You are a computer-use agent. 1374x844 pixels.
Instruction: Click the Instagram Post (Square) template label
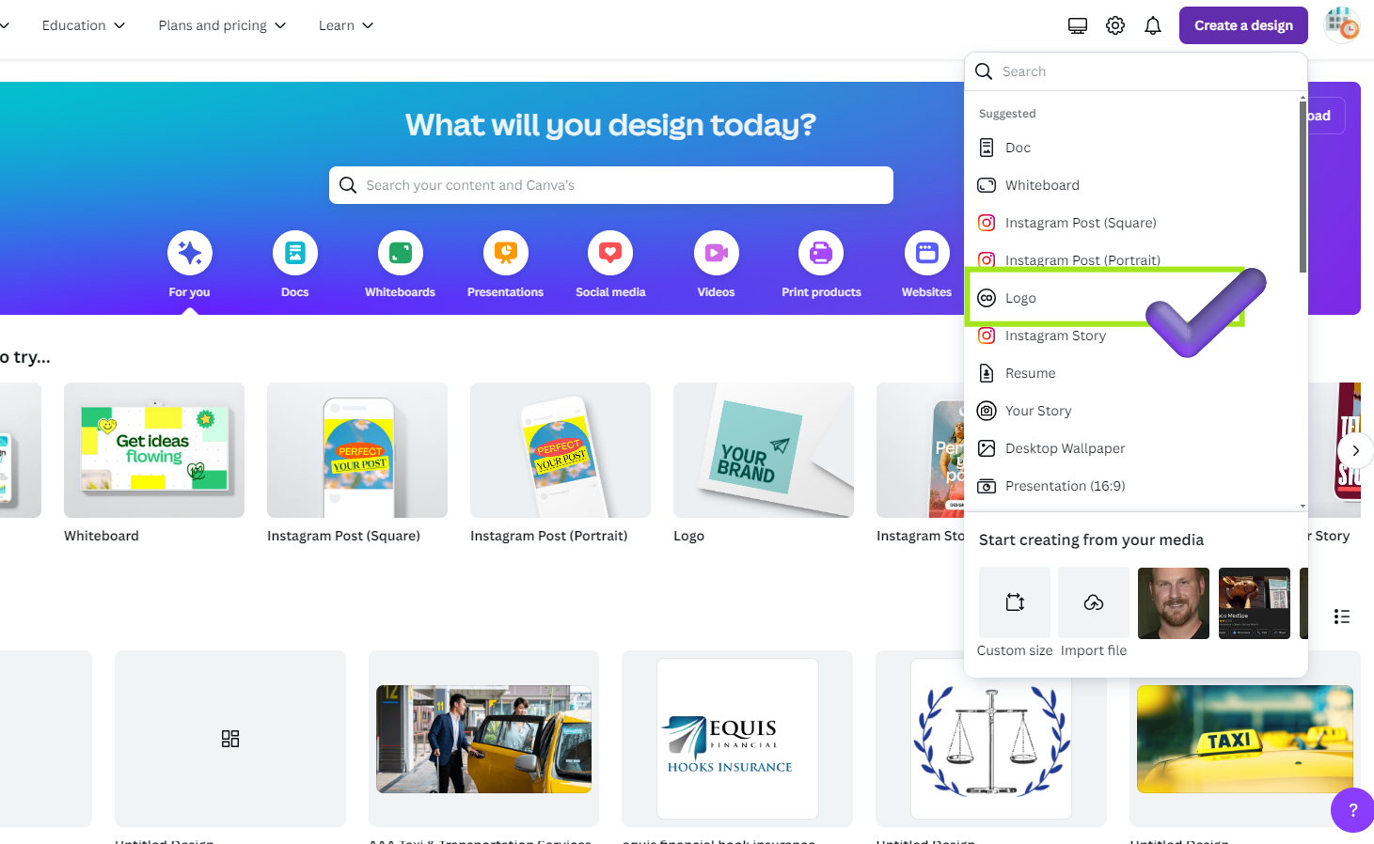coord(343,536)
